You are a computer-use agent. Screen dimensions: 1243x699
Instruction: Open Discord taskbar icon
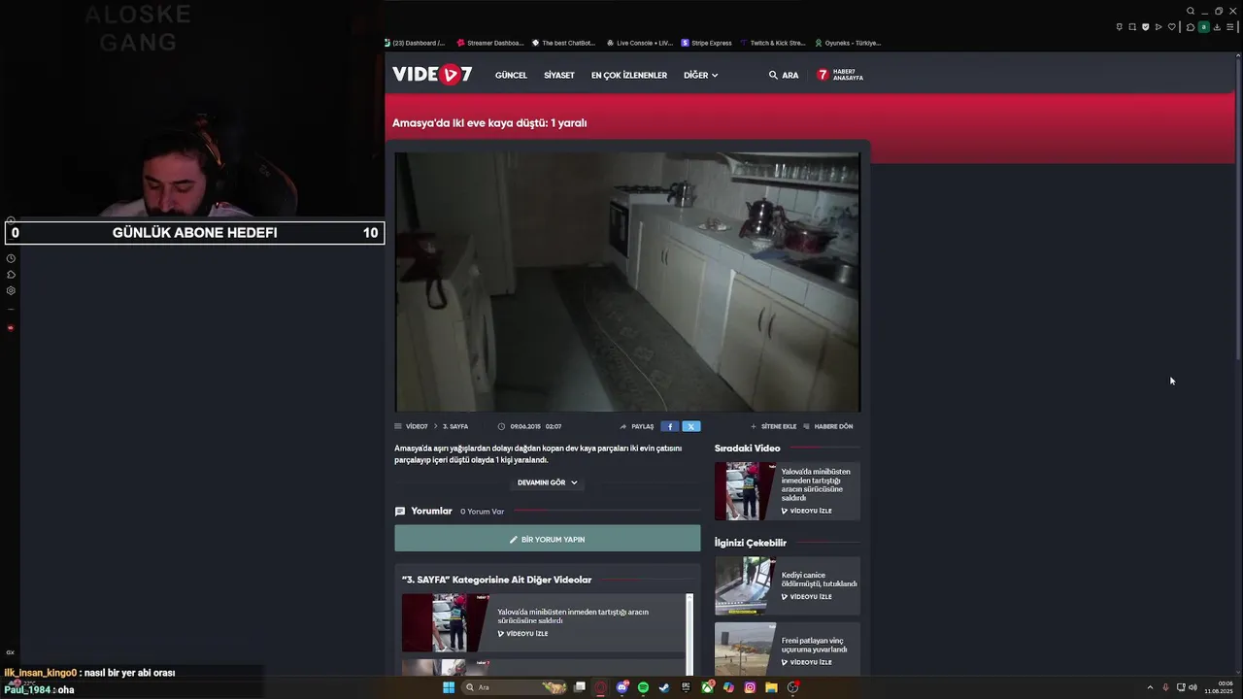(622, 687)
